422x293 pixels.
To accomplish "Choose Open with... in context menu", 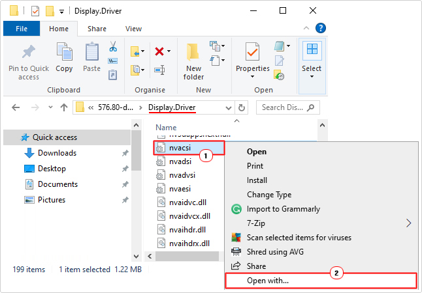I will [x=321, y=281].
